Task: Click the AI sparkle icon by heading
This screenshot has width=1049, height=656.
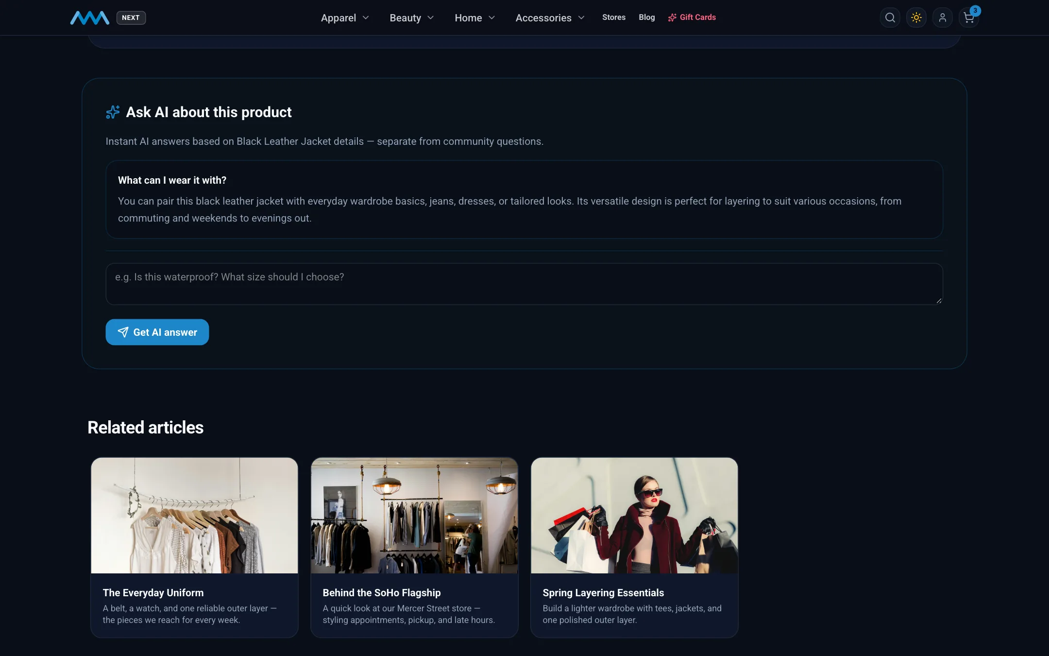Action: (113, 112)
